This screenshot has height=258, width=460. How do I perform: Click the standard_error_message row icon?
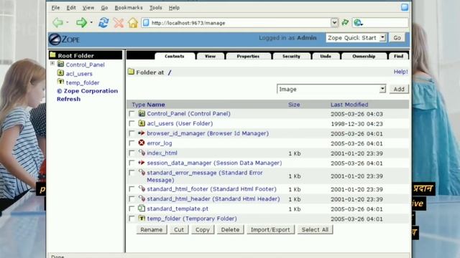pyautogui.click(x=142, y=172)
